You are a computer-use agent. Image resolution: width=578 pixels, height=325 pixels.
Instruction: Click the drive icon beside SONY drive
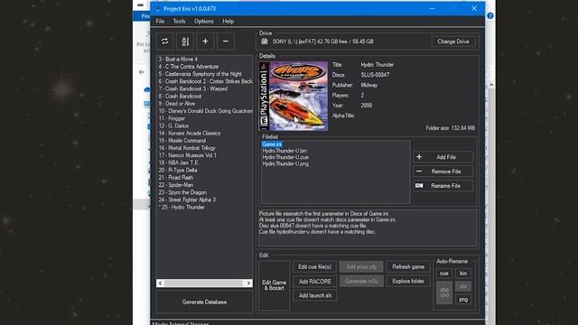(x=265, y=42)
